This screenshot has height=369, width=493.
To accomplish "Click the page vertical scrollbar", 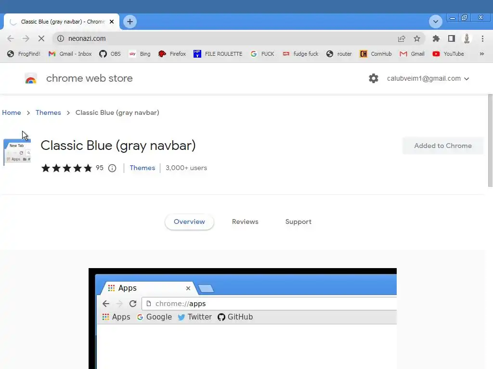I will (490, 141).
